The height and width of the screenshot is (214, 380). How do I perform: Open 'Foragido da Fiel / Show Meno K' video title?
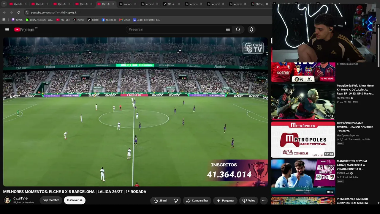[x=355, y=89]
